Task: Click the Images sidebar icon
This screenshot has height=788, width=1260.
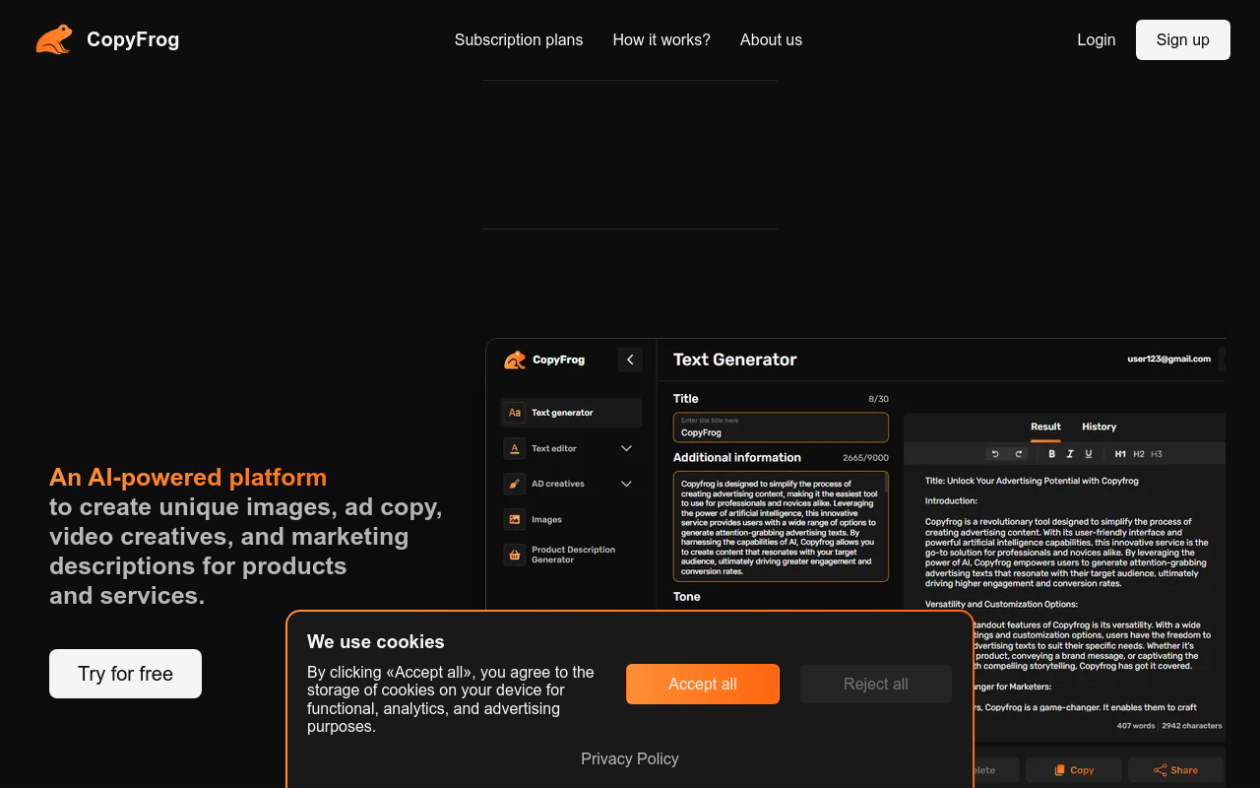Action: click(x=515, y=519)
